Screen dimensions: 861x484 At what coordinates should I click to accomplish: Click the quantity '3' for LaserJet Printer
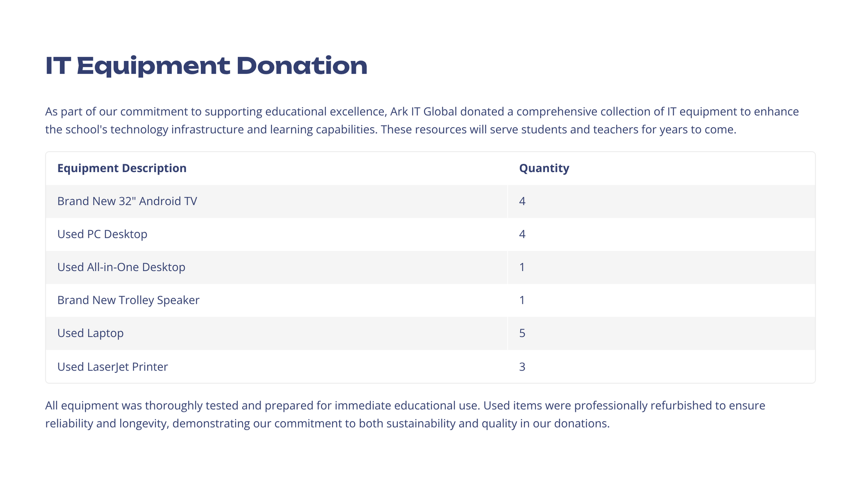522,367
